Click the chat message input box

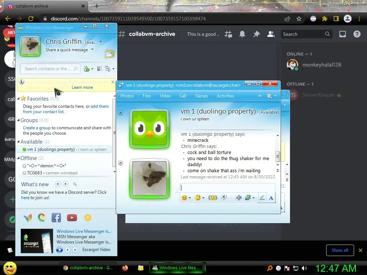228,188
